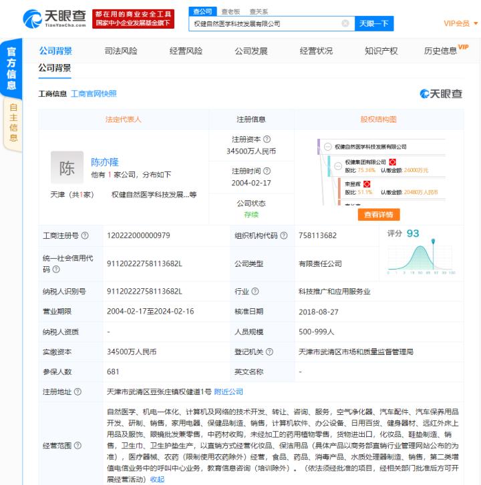Click the 天眼一下 search button
Viewport: 481px width, 485px height.
374,23
